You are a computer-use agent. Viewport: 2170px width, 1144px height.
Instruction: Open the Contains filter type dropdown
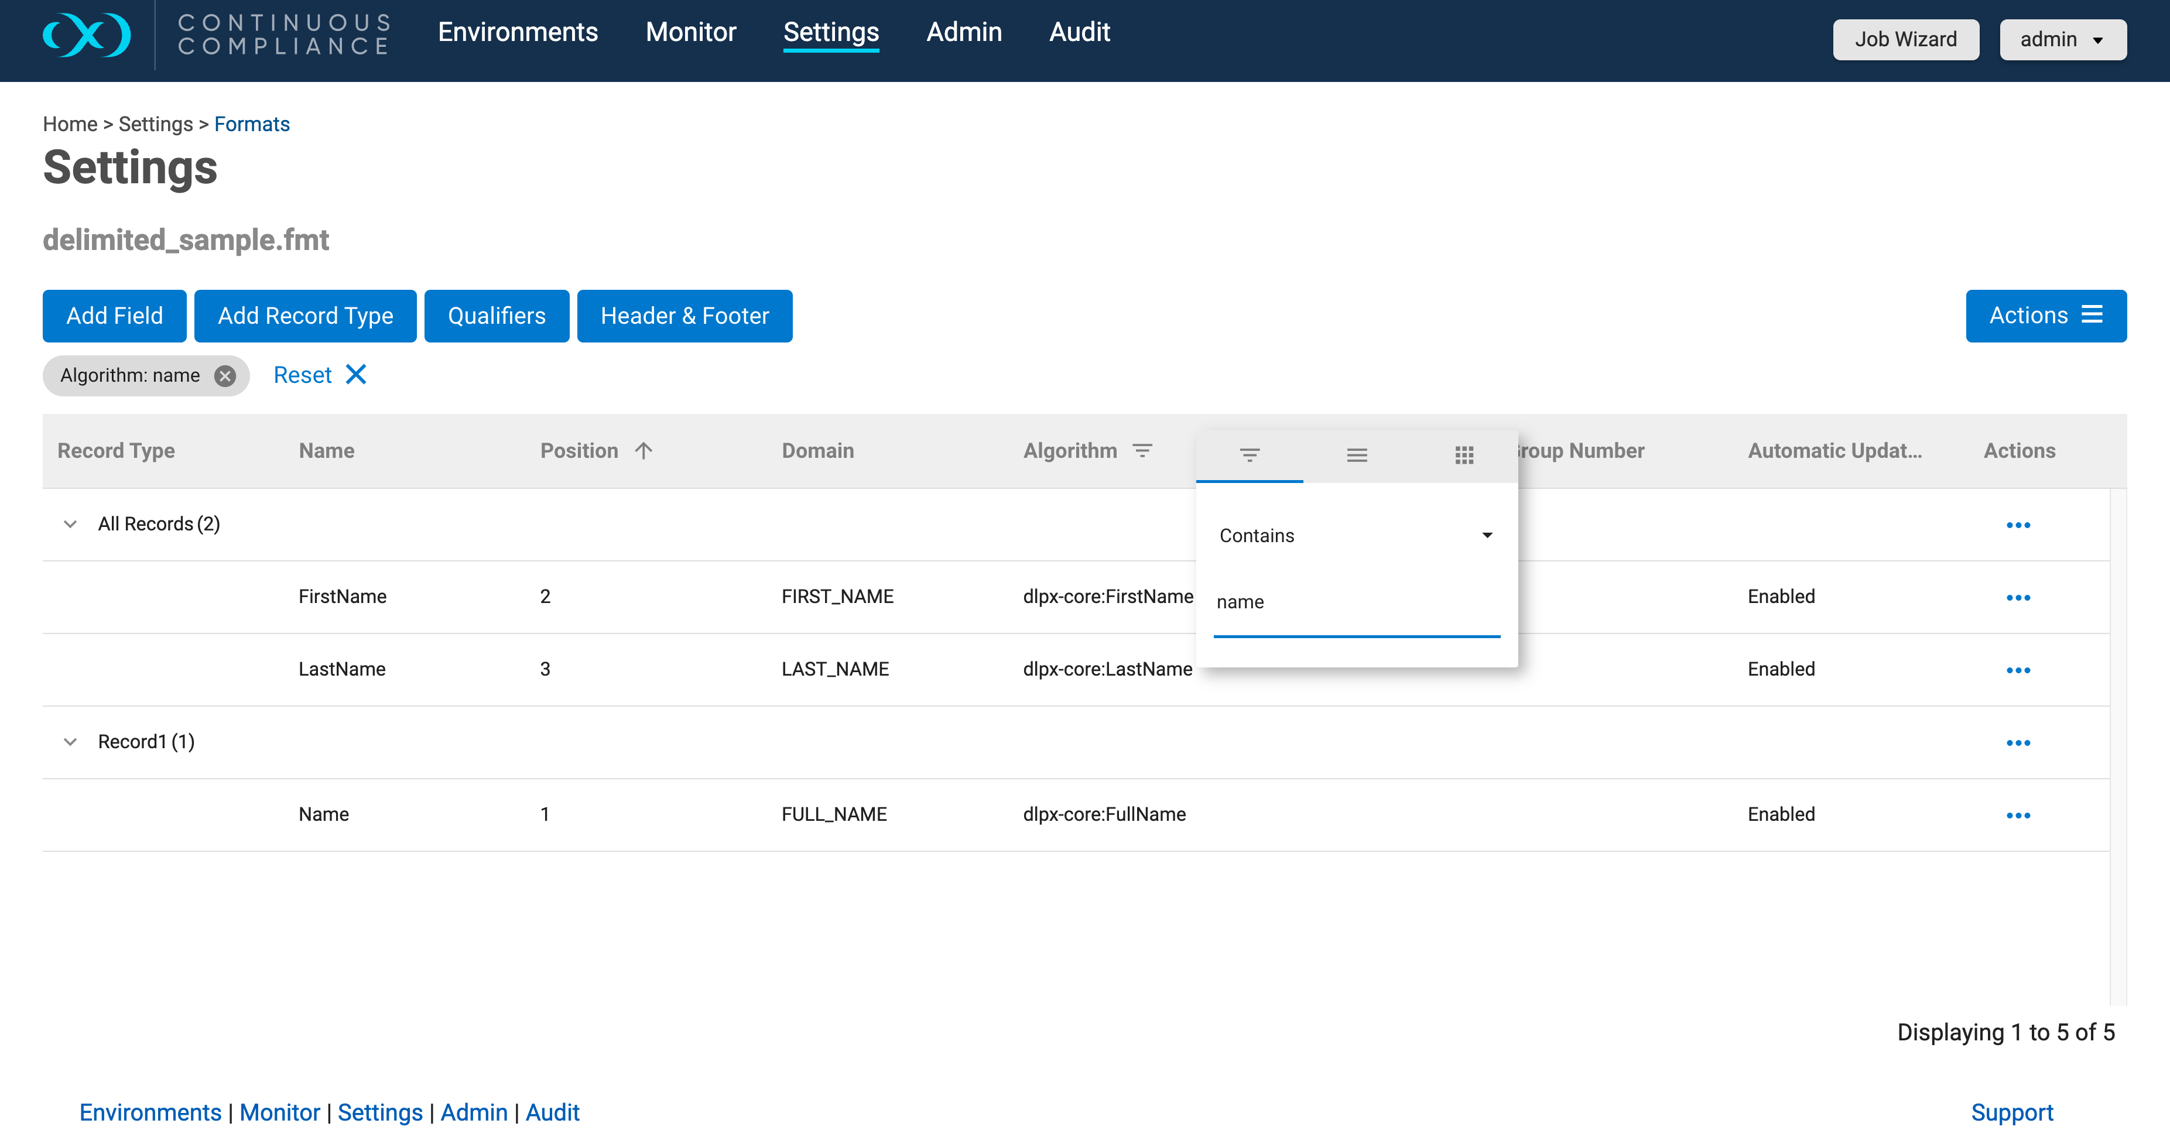[1357, 536]
